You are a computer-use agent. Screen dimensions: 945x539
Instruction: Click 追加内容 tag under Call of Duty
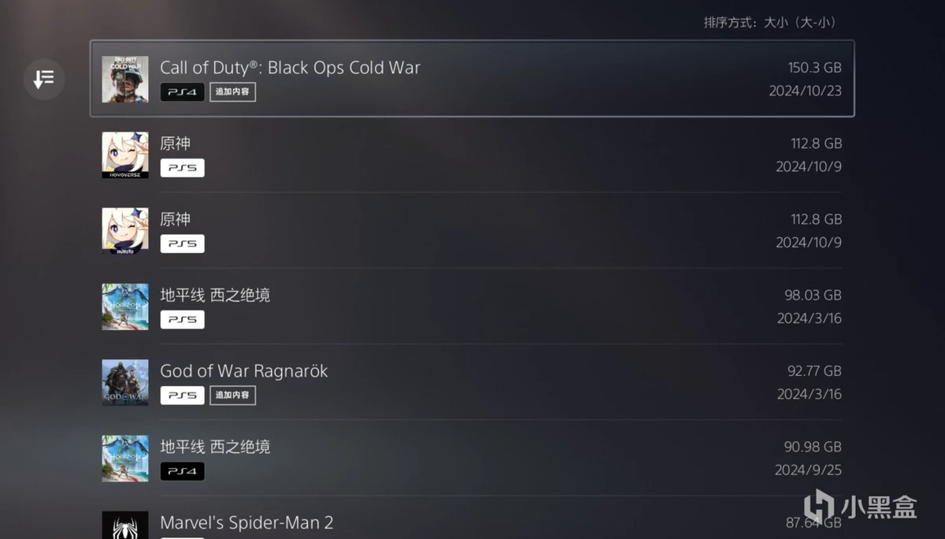click(232, 92)
